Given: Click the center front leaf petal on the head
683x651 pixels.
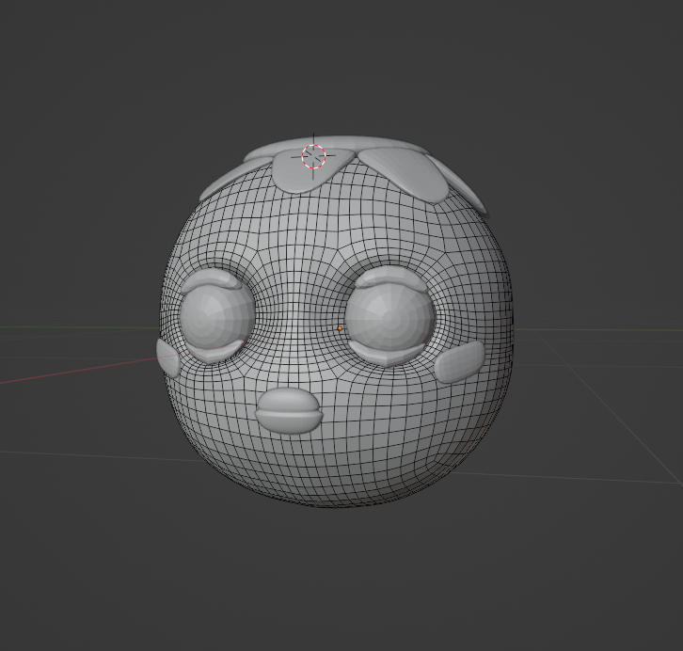Looking at the screenshot, I should (x=312, y=176).
